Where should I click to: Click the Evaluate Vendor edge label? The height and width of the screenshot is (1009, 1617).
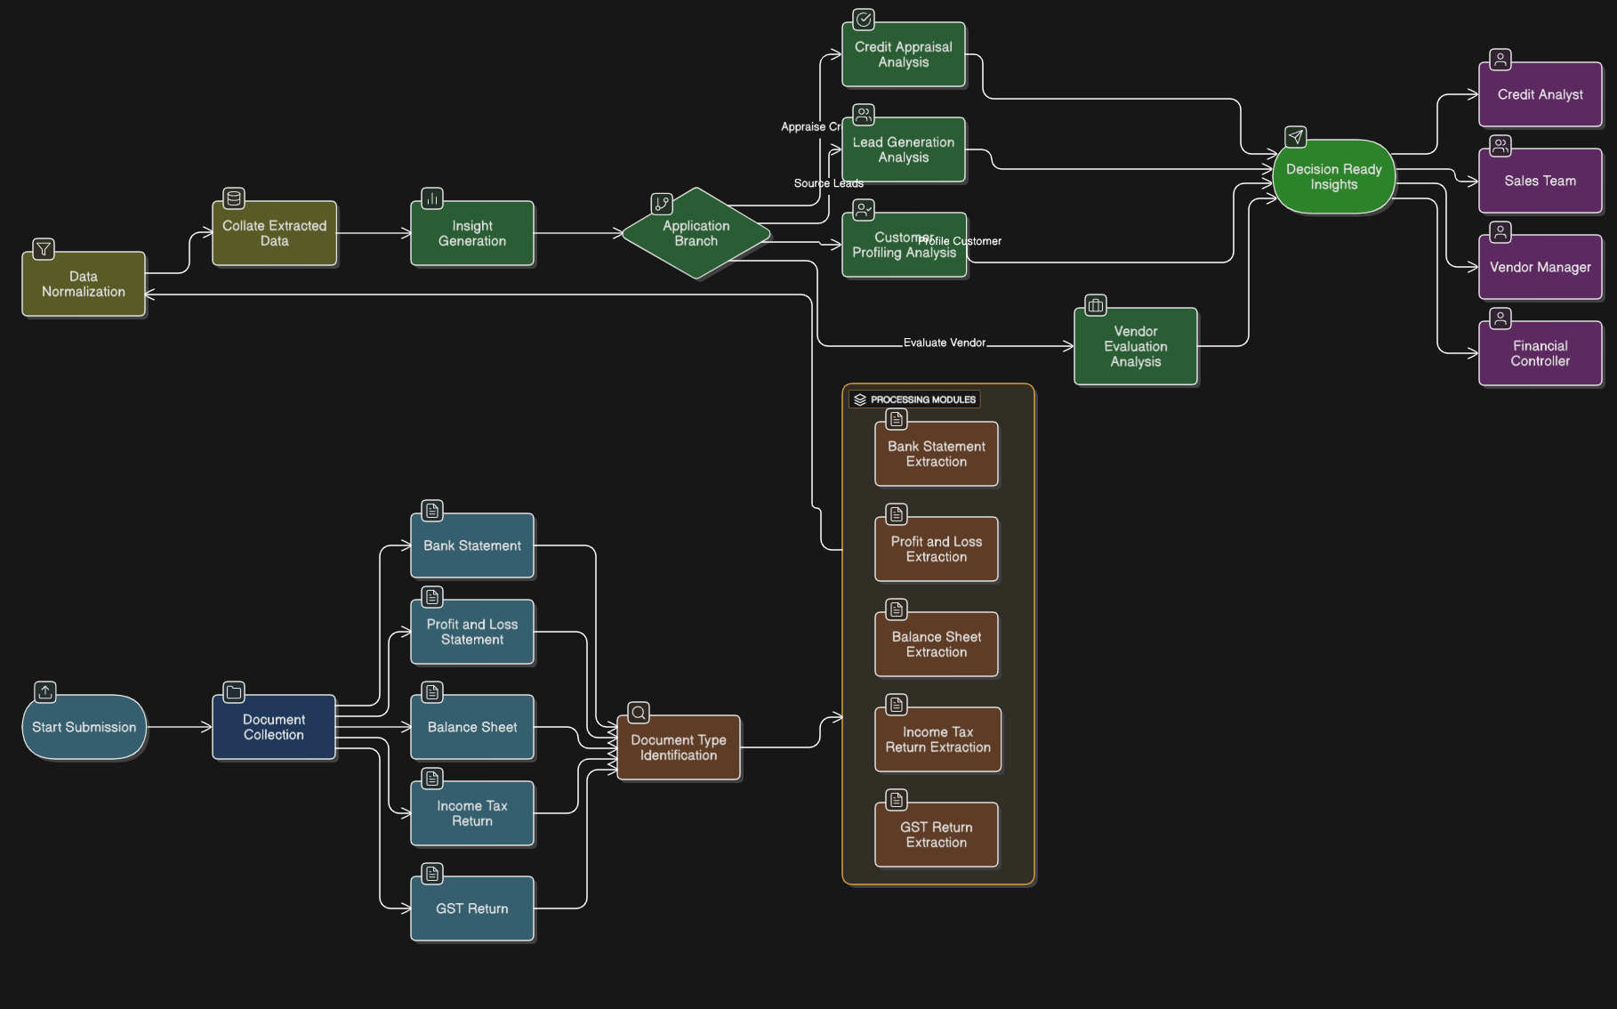point(944,343)
